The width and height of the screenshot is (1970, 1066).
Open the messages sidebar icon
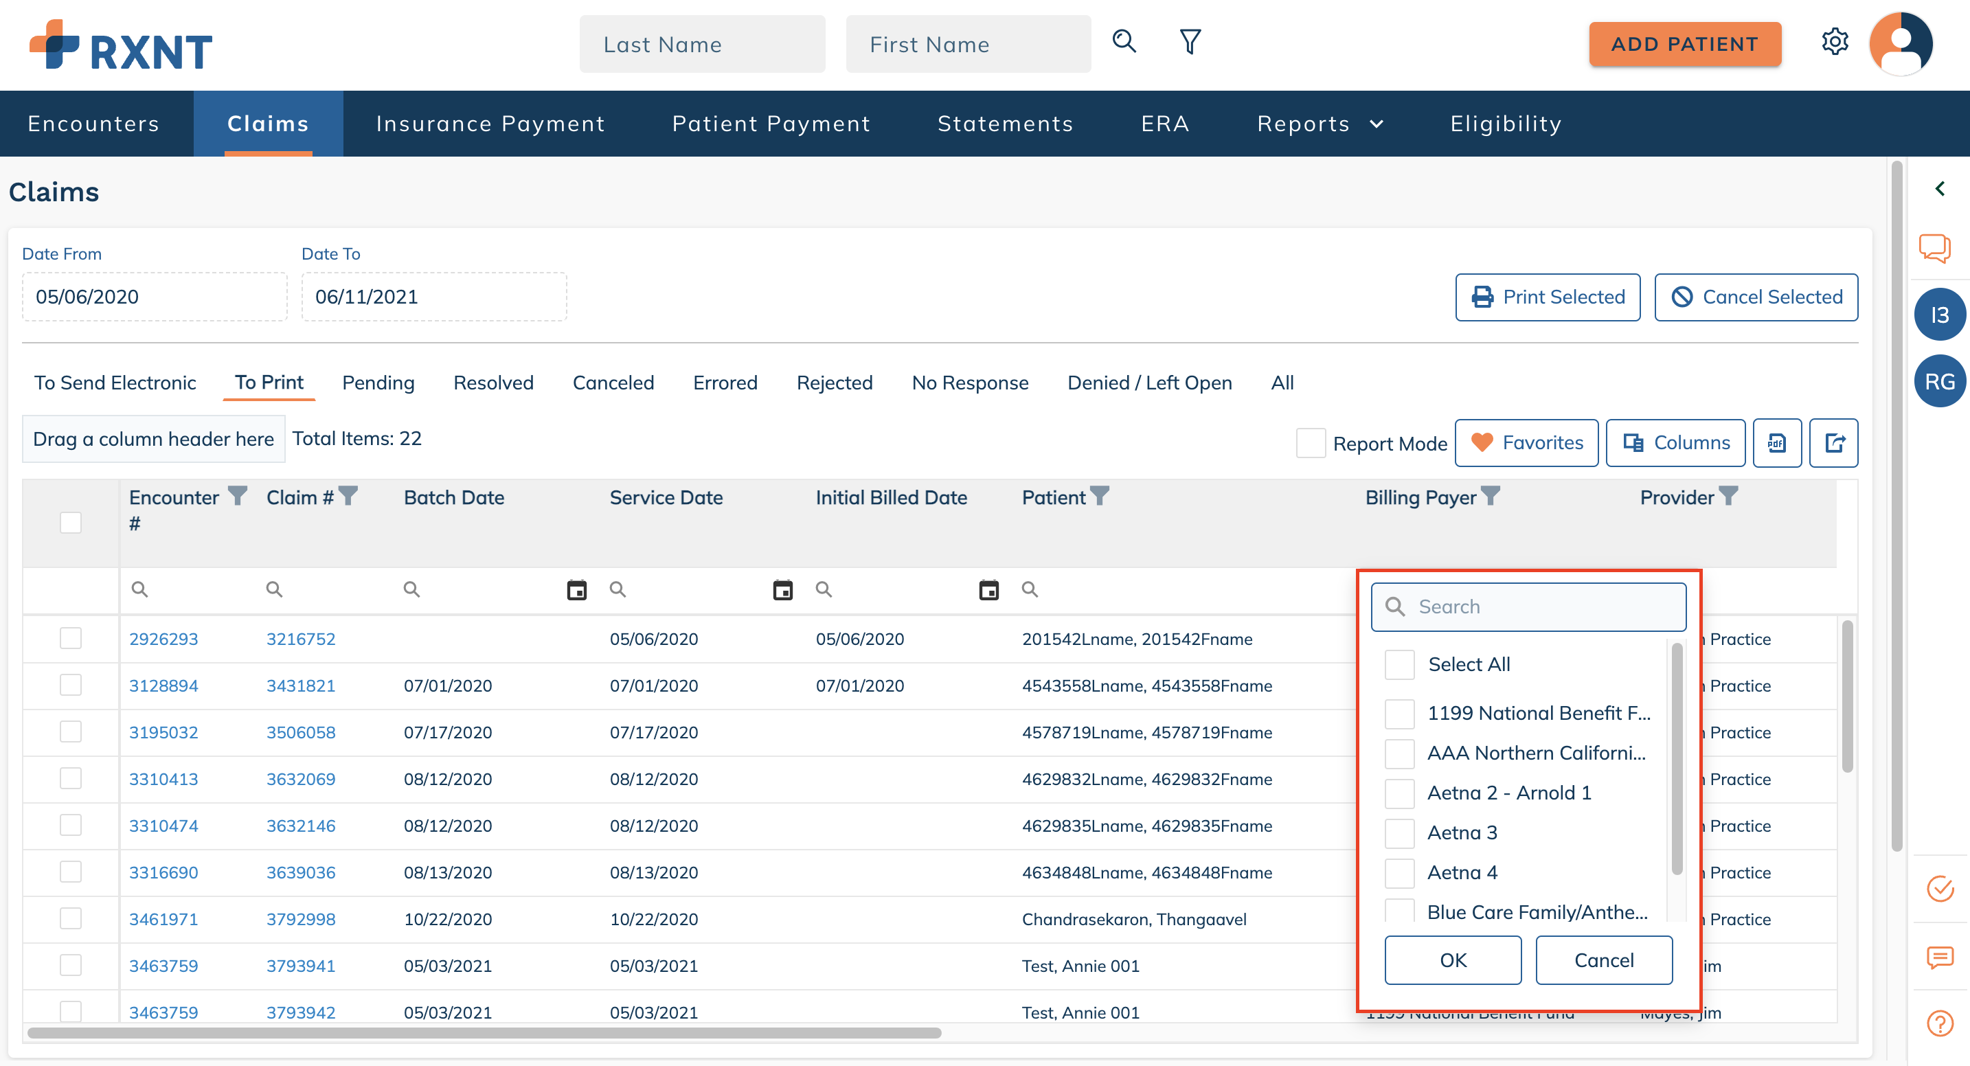tap(1940, 957)
